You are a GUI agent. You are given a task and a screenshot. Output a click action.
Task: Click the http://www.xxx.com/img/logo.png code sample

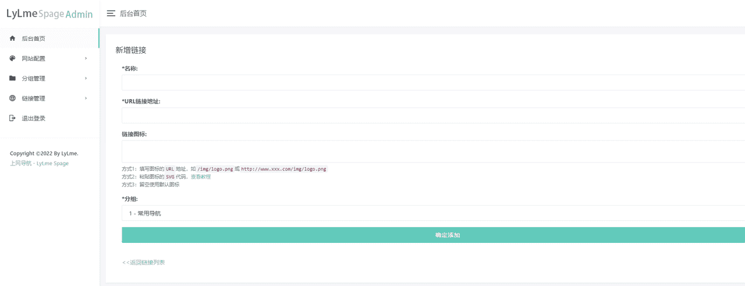coord(284,169)
